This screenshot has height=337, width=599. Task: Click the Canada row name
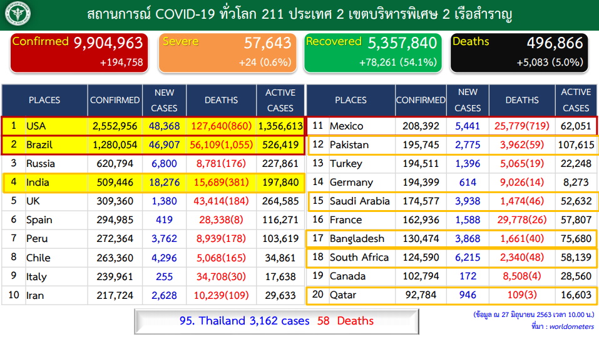[x=347, y=276]
